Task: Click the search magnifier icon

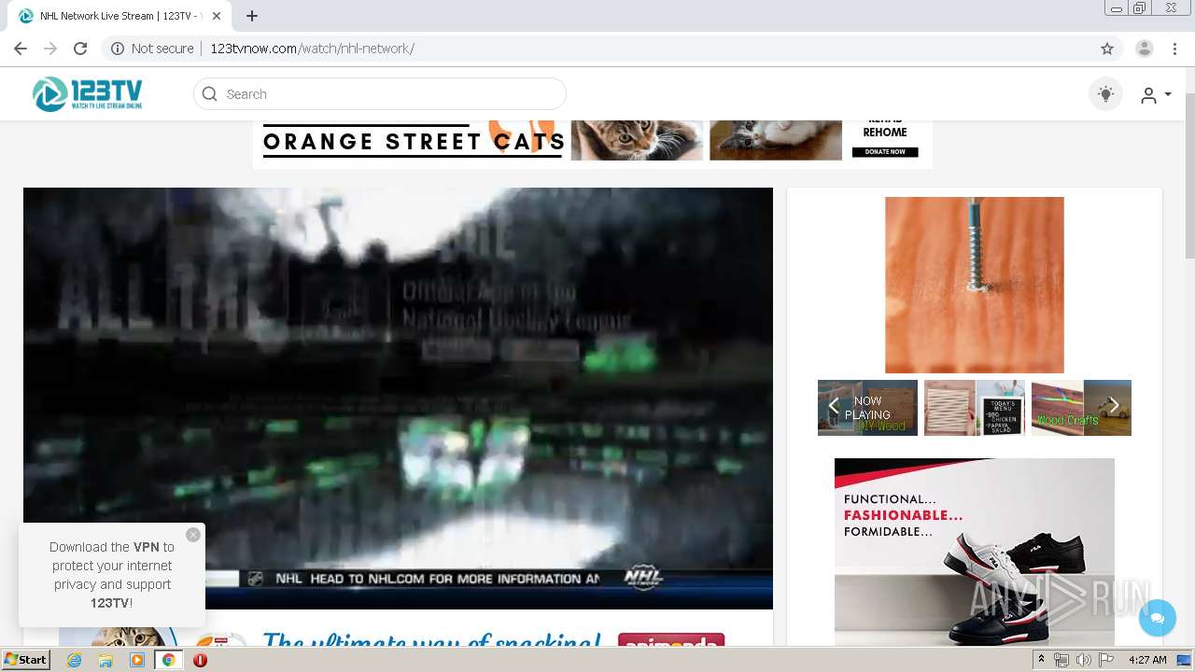Action: 210,94
